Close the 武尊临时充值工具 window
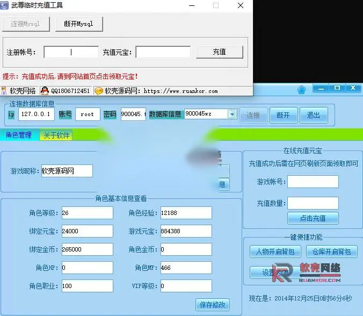This screenshot has height=316, width=363. [241, 5]
